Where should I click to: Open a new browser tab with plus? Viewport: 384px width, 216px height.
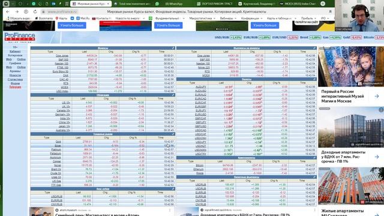[323, 4]
